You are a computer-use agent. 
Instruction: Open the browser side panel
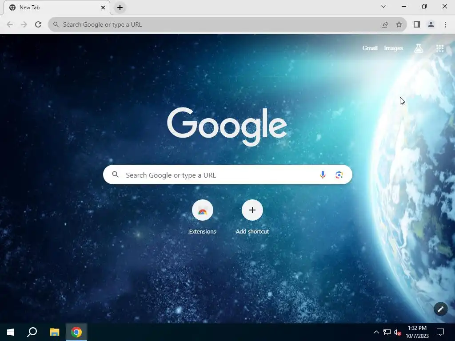(x=417, y=25)
